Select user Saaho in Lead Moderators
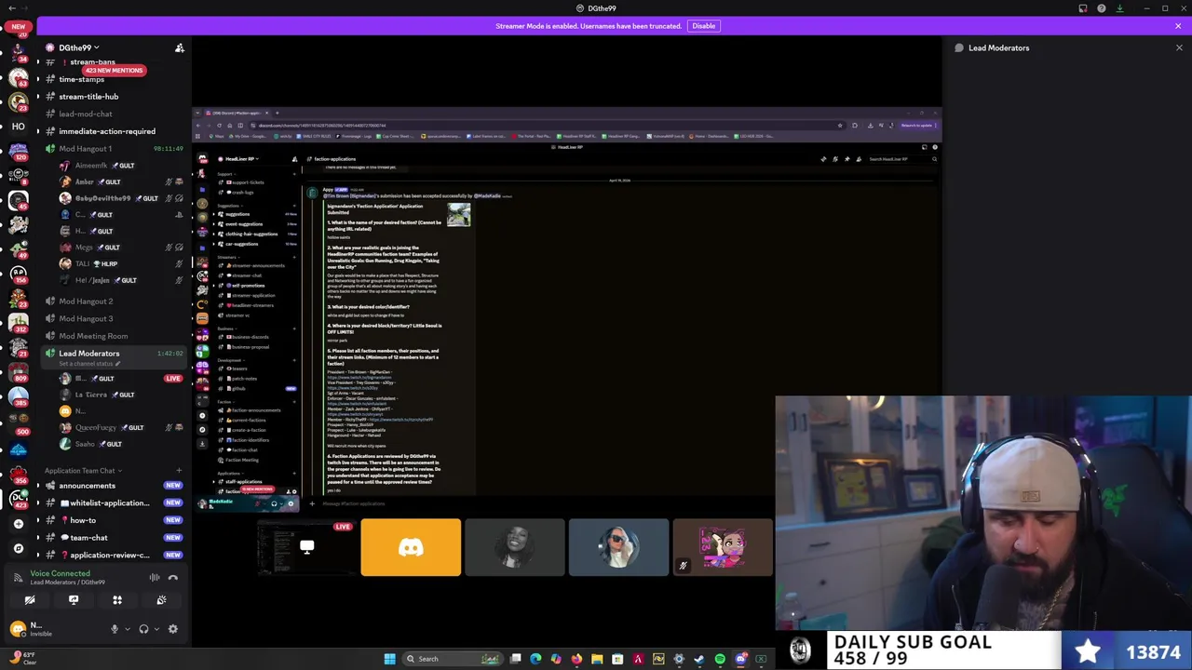 [85, 444]
